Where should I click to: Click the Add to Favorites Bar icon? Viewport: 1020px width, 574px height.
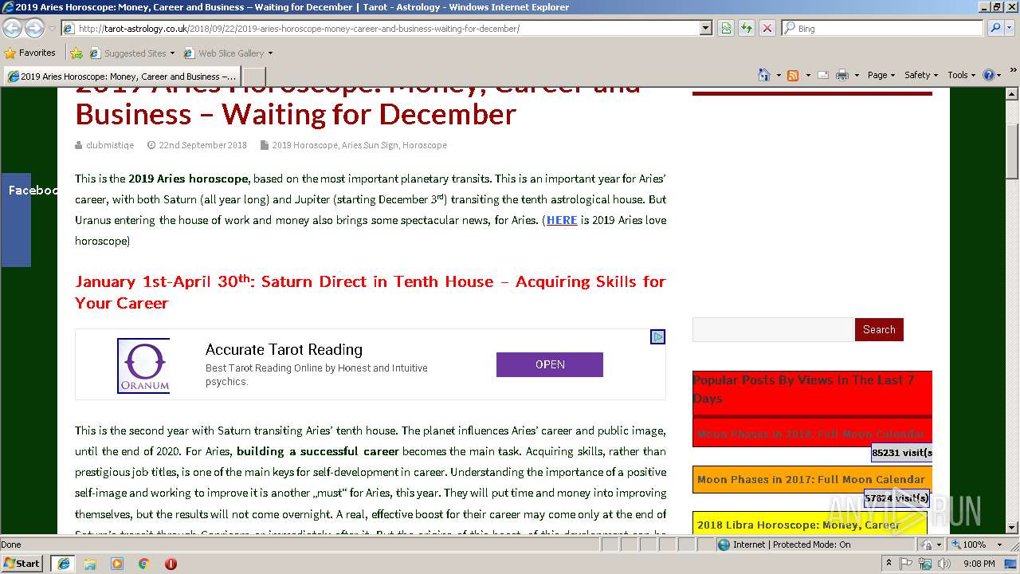(x=76, y=53)
